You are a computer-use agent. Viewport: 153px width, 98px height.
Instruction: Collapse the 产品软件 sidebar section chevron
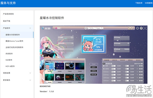(30, 28)
